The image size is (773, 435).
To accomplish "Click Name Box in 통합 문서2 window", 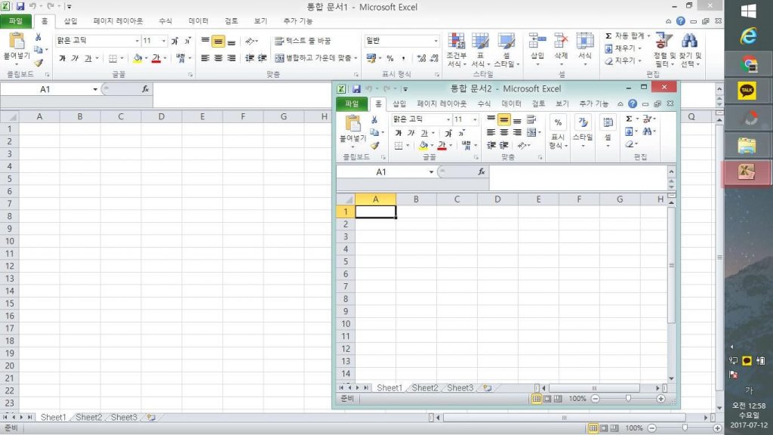I will pyautogui.click(x=381, y=172).
